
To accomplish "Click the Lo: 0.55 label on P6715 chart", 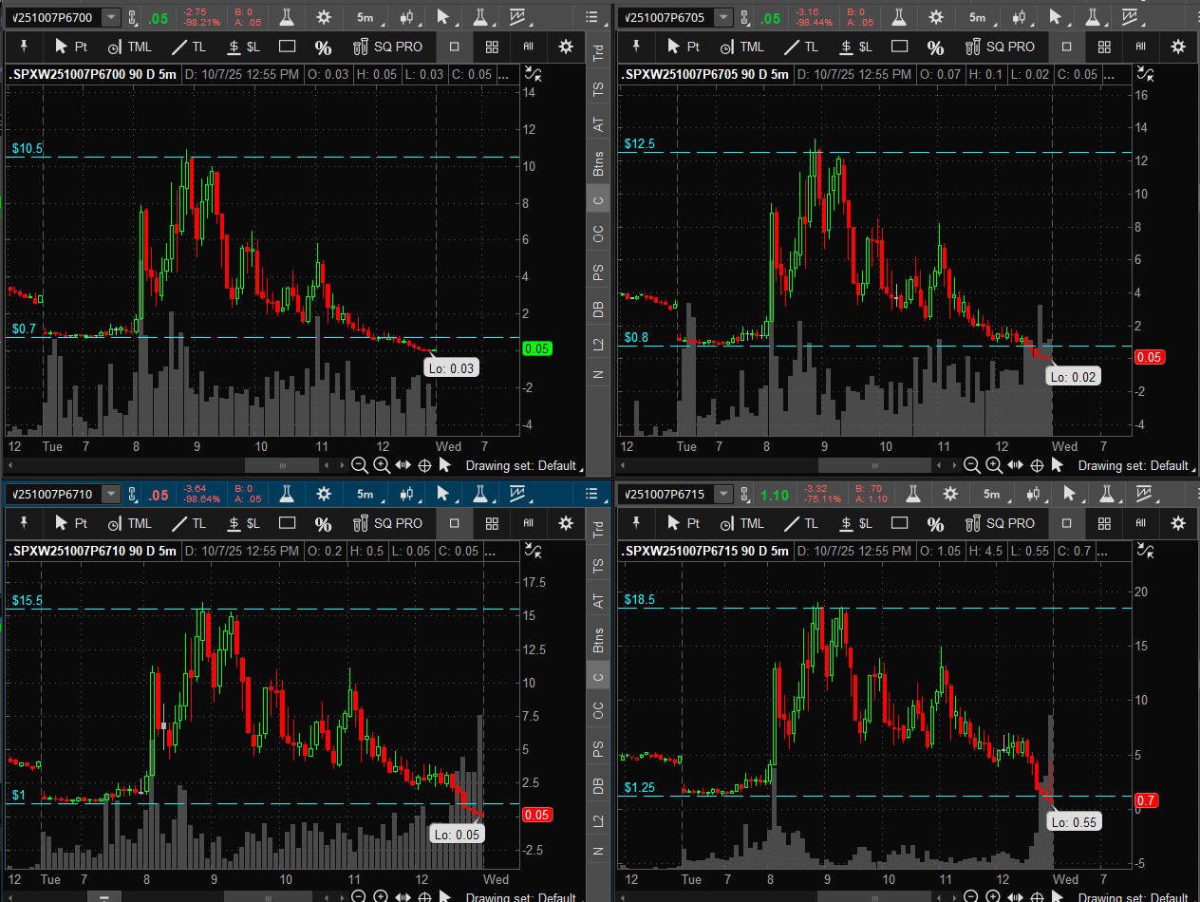I will click(x=1075, y=822).
